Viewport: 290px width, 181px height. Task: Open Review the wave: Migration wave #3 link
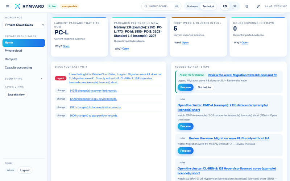242,75
